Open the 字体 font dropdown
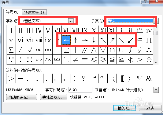 click(x=71, y=21)
